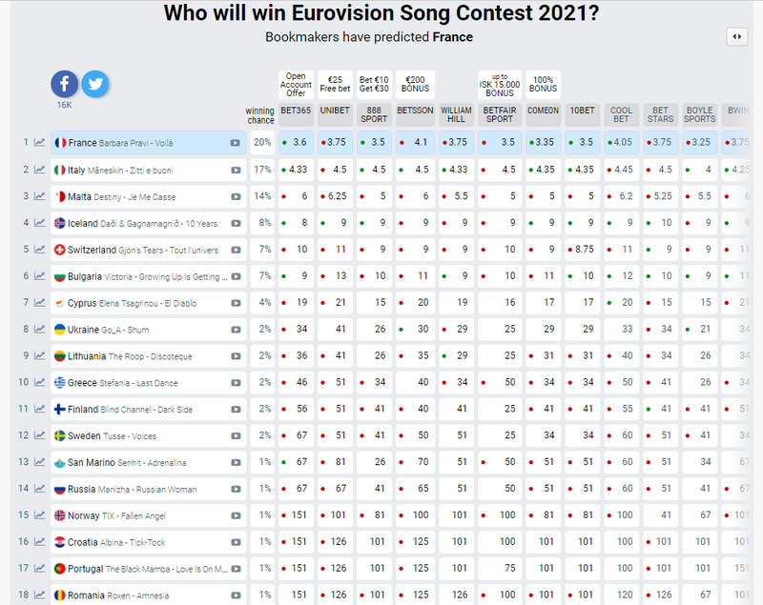Share on Facebook using the round icon

click(x=64, y=84)
